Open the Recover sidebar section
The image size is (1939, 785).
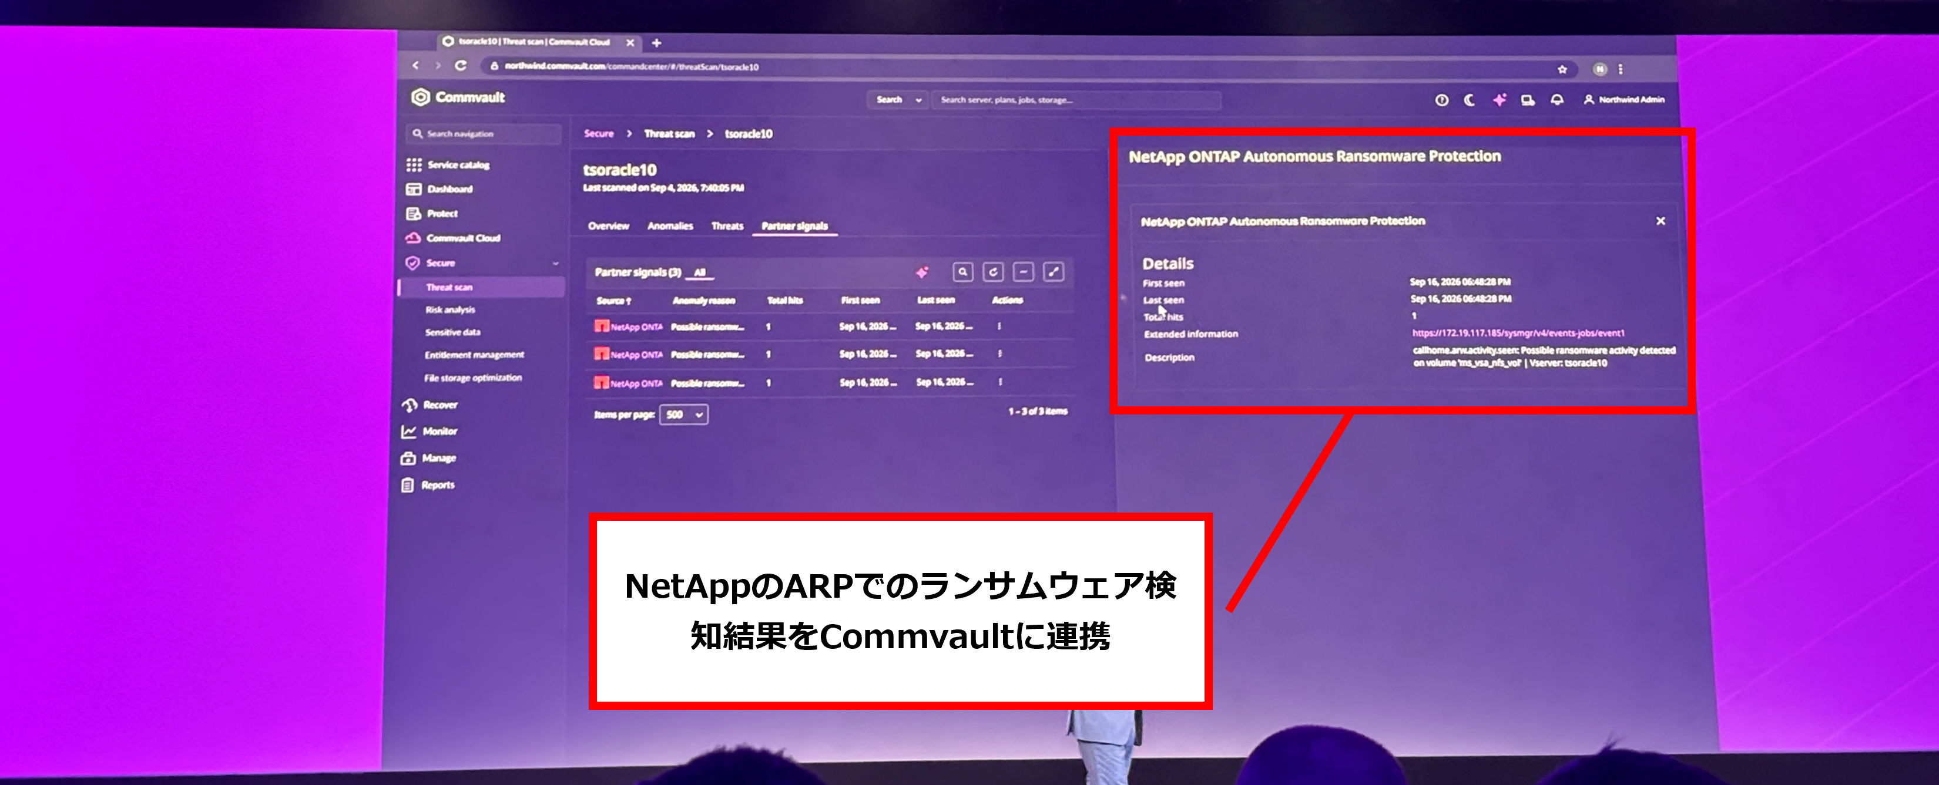click(x=431, y=405)
